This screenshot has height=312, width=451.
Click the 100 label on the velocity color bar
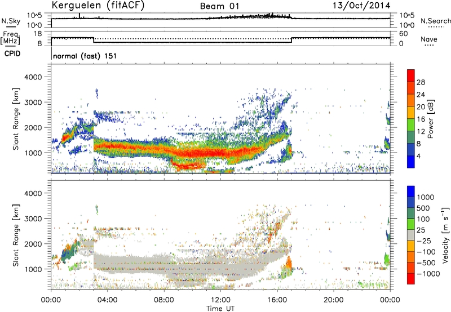click(423, 219)
